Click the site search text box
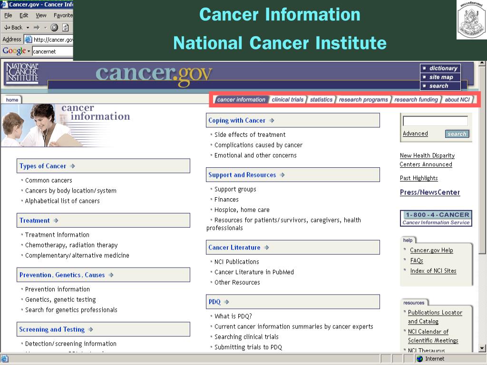This screenshot has height=365, width=487. coord(435,121)
